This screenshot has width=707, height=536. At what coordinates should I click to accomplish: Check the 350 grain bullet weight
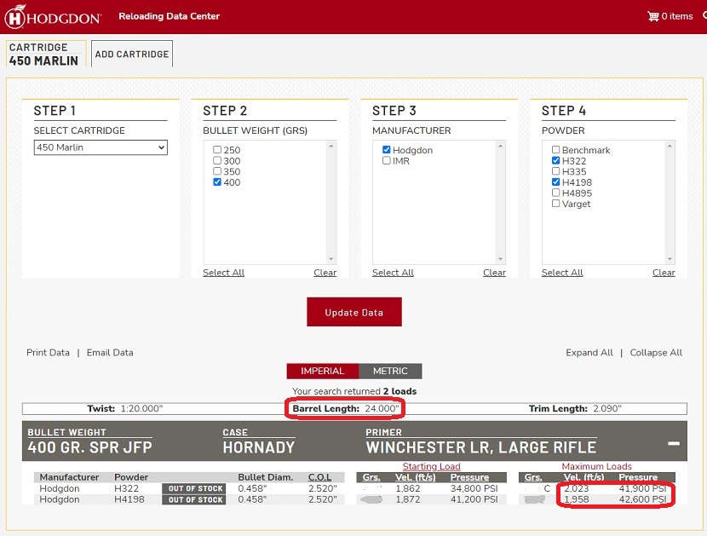217,171
